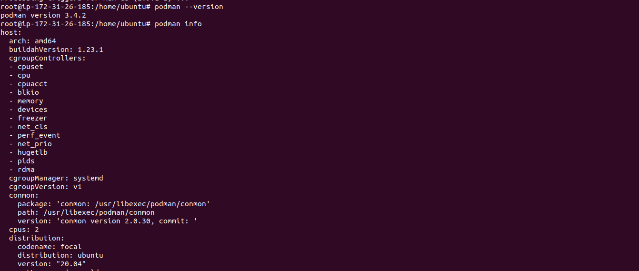Click the 'blkio' list entry
The width and height of the screenshot is (639, 271).
tap(28, 92)
